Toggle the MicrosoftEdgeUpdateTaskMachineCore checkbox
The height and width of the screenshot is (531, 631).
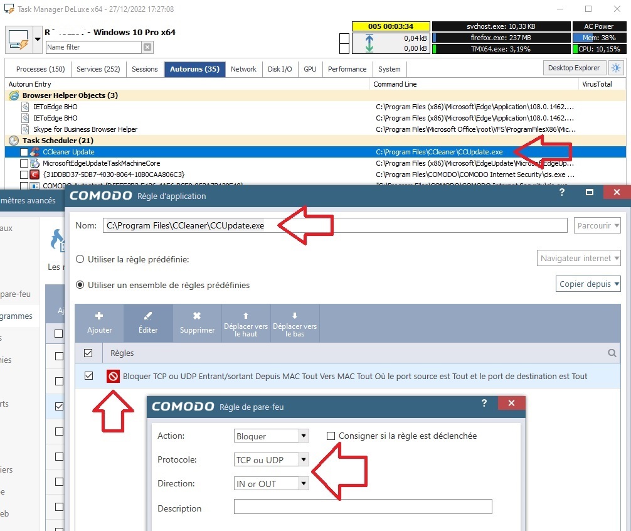tap(24, 163)
